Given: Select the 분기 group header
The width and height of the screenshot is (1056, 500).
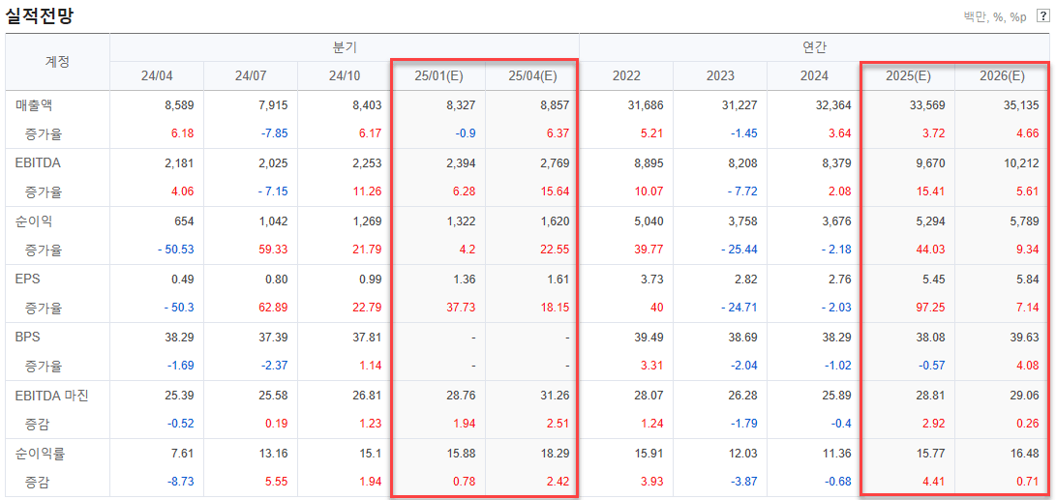Looking at the screenshot, I should click(345, 47).
